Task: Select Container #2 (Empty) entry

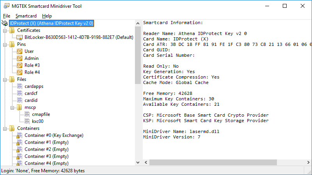Action: point(46,149)
